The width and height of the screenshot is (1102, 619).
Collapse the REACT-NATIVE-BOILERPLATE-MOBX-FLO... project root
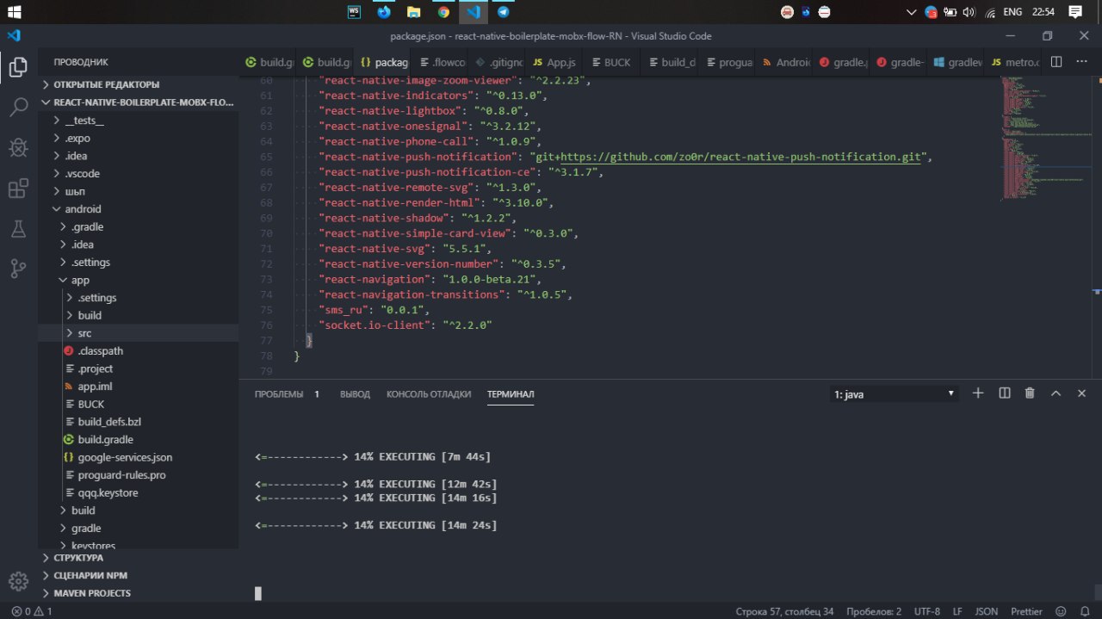pyautogui.click(x=138, y=102)
